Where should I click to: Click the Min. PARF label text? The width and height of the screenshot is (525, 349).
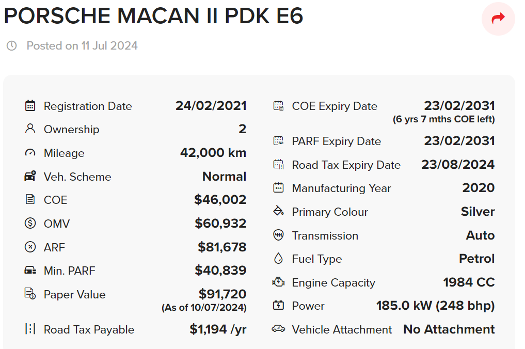click(x=69, y=271)
